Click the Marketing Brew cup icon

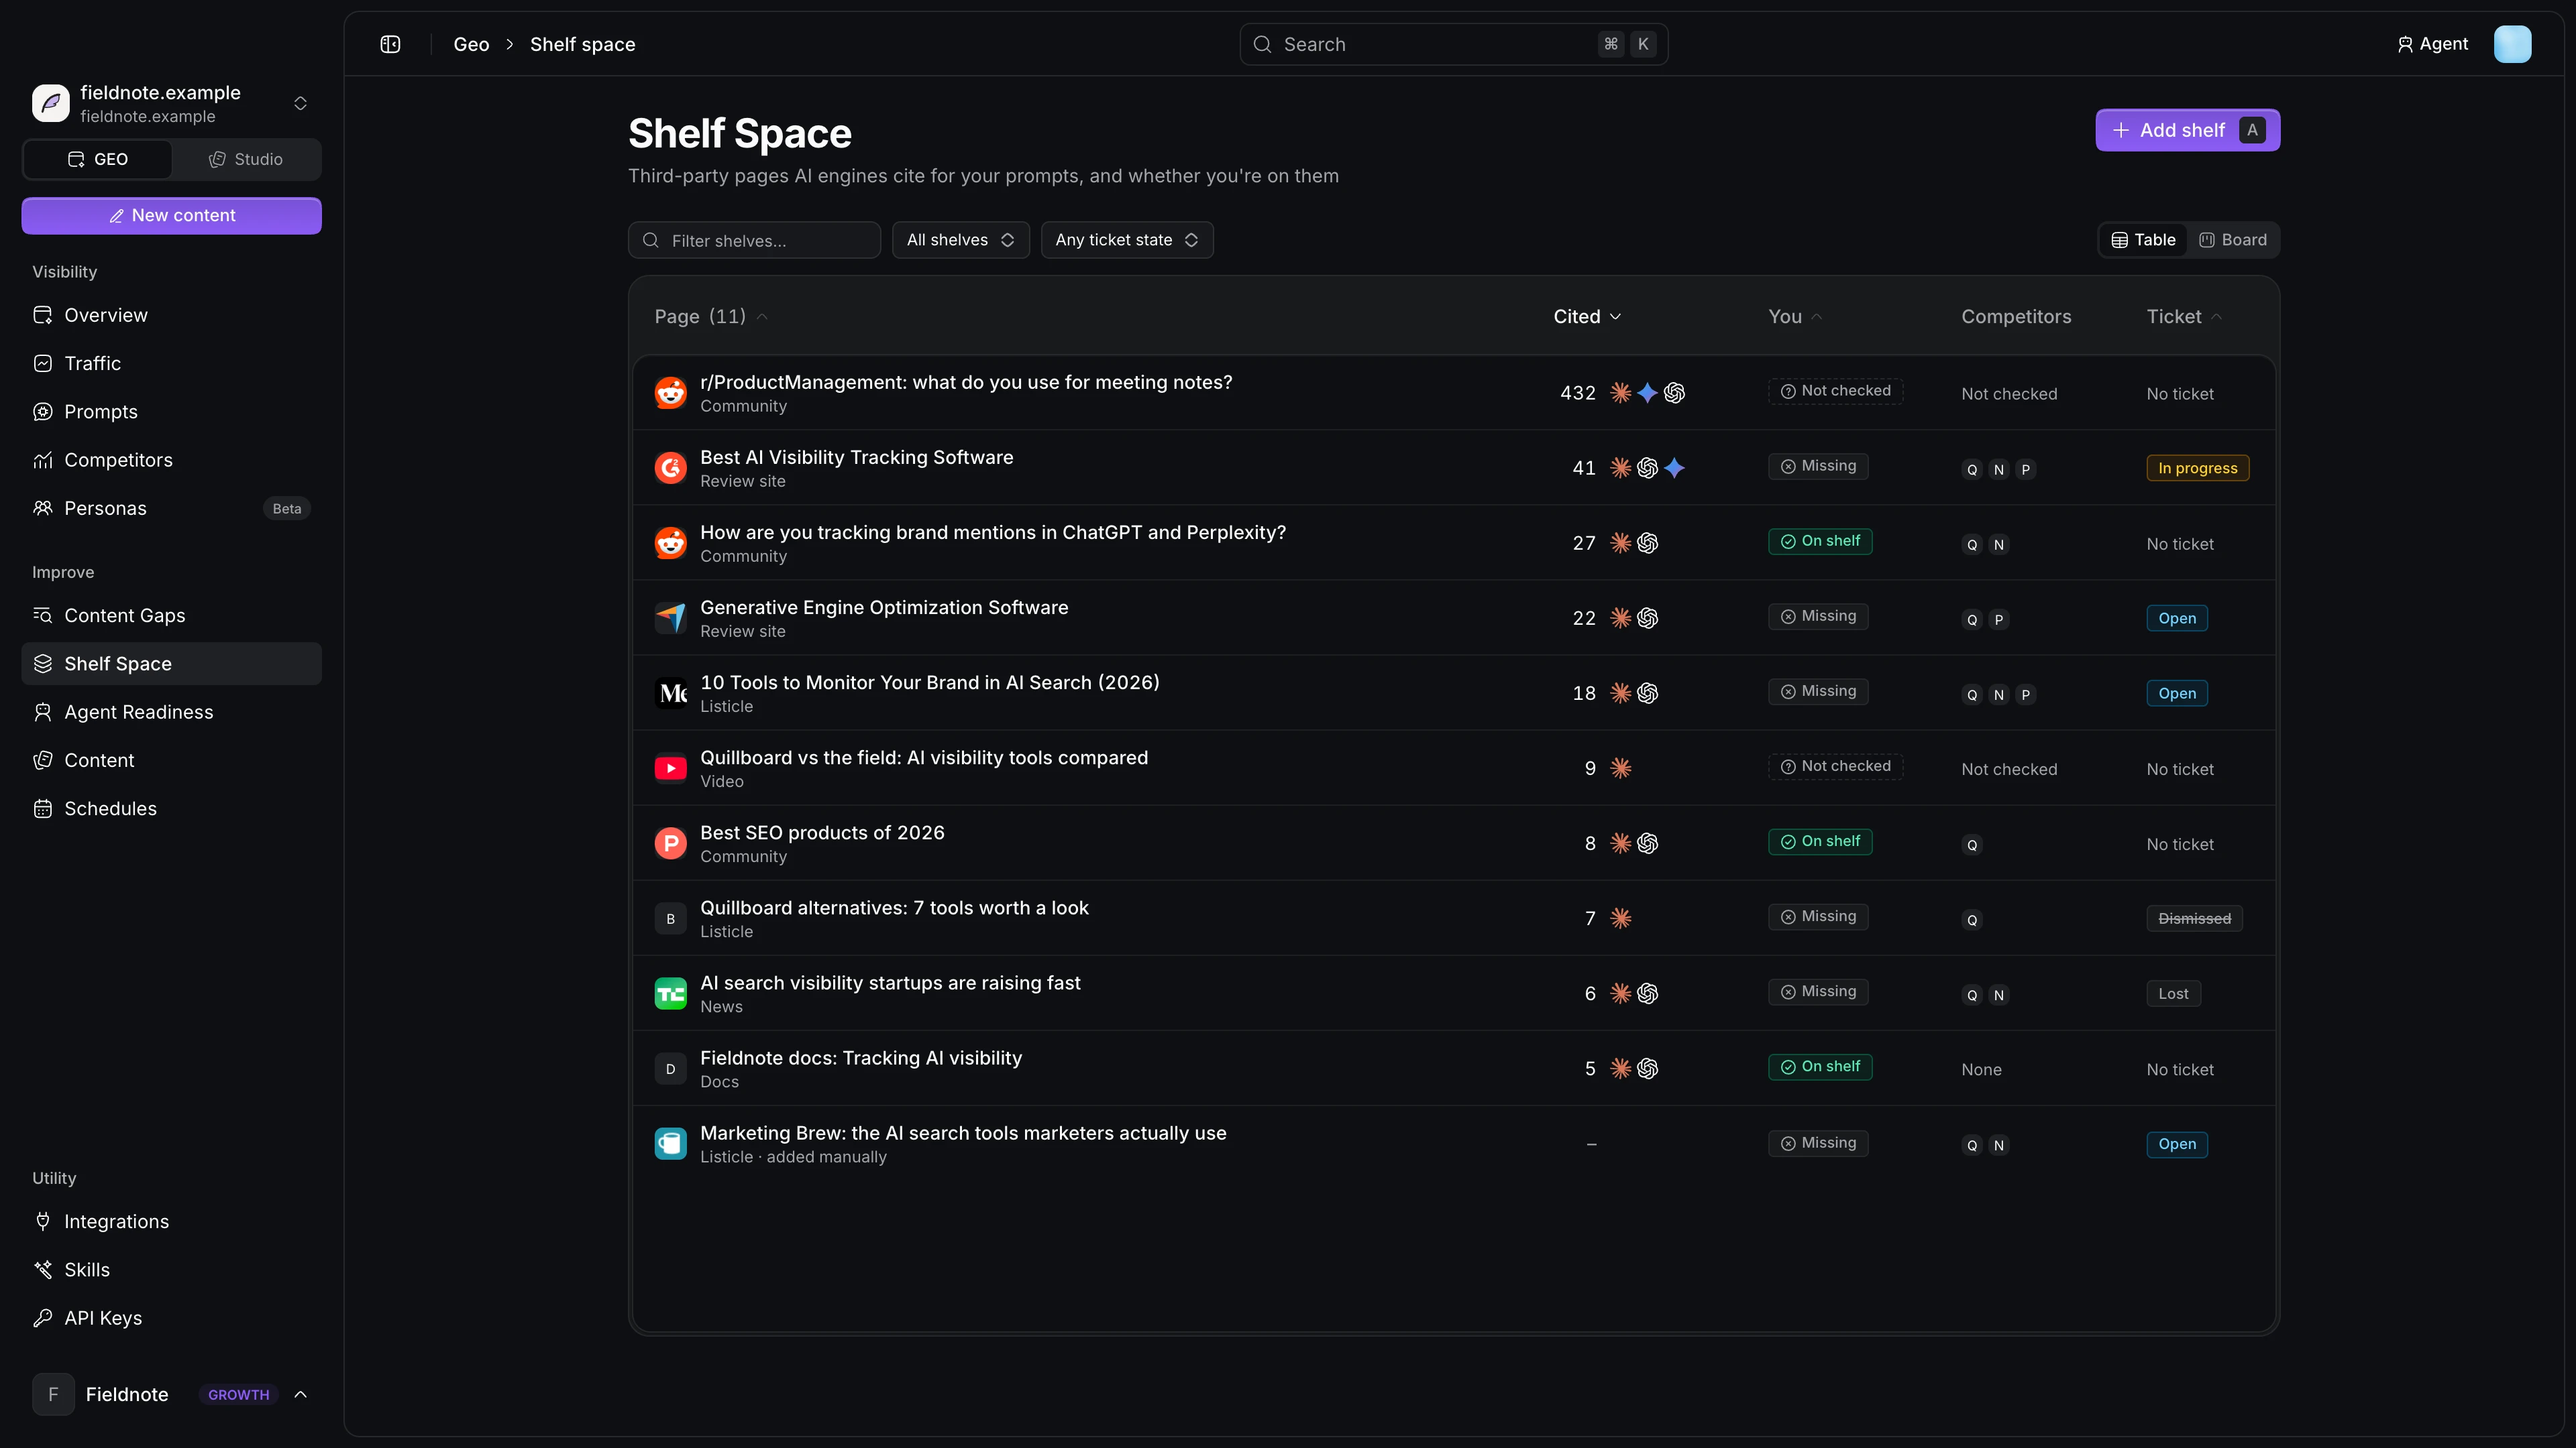[x=670, y=1144]
